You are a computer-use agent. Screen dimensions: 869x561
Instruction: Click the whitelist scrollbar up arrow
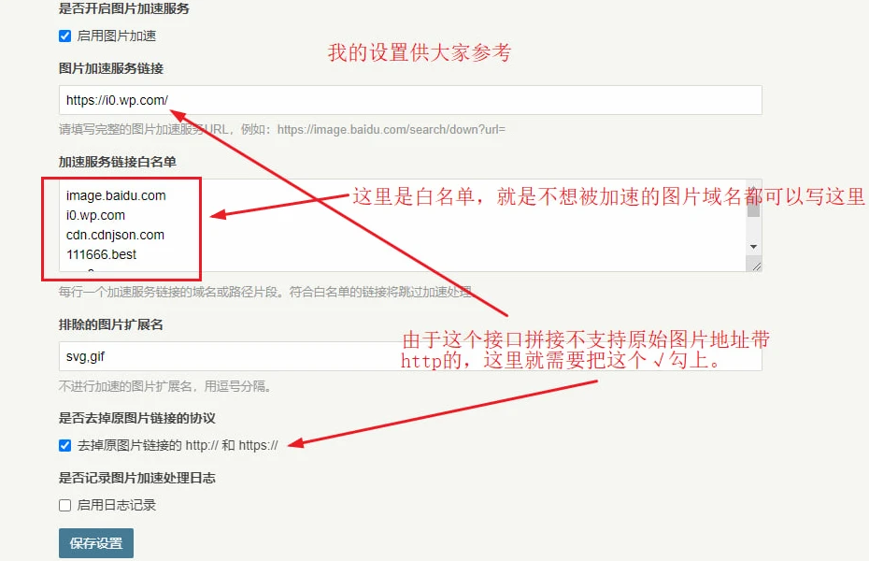(753, 187)
